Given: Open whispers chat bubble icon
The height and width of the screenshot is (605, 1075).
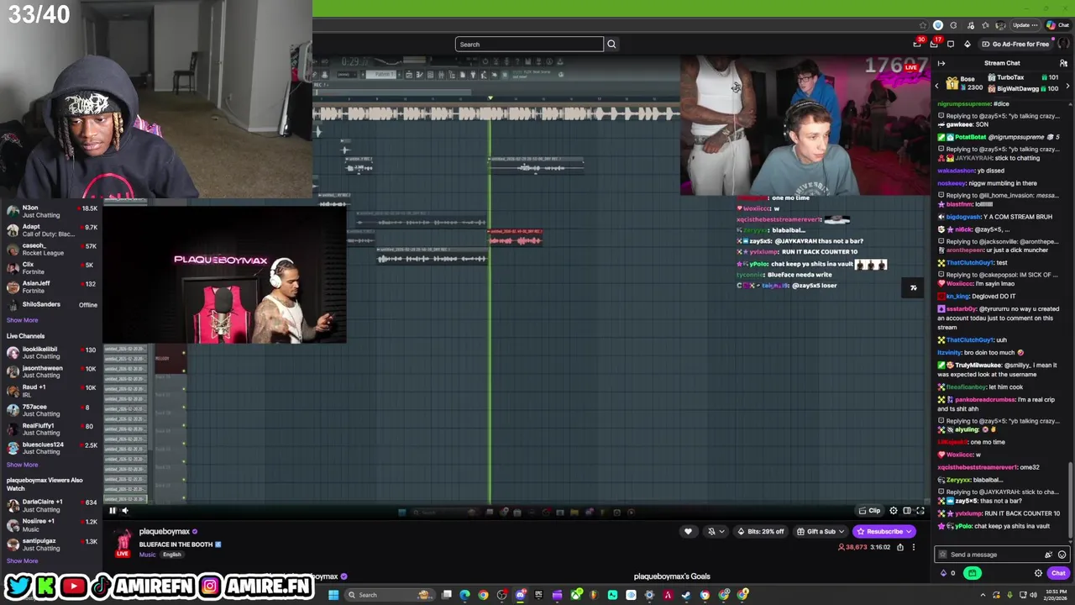Looking at the screenshot, I should click(951, 44).
